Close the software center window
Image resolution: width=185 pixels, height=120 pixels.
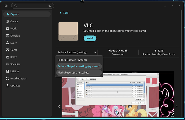click(179, 6)
